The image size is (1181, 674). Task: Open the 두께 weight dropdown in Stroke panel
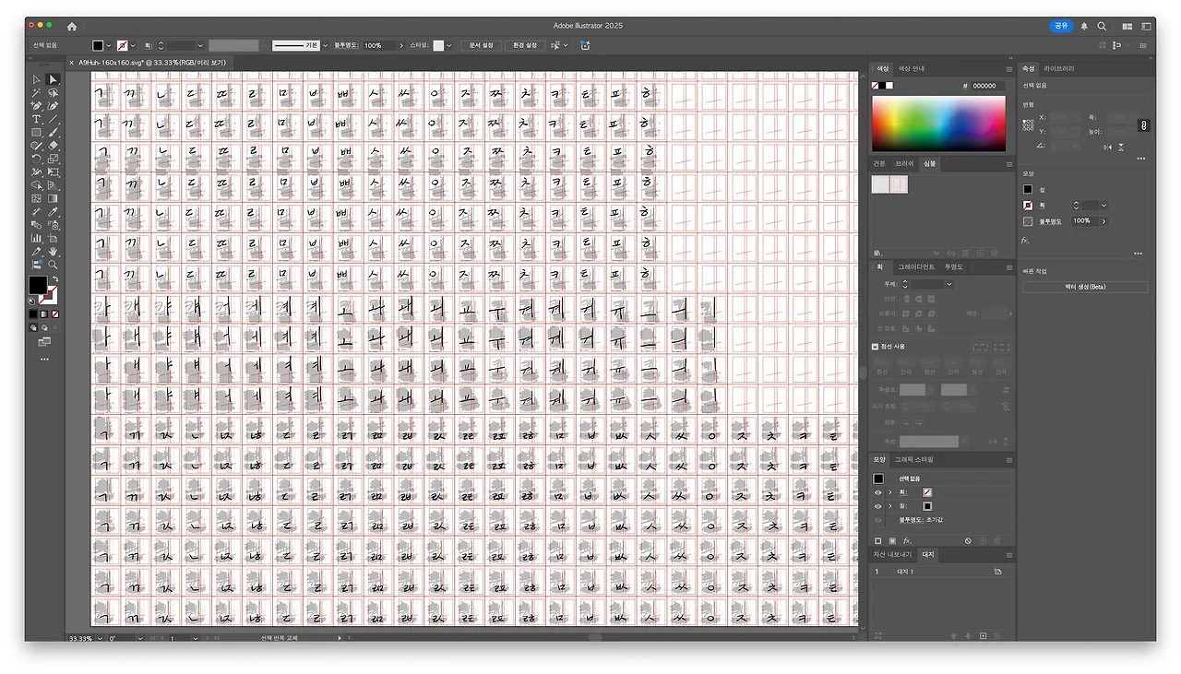click(x=949, y=284)
